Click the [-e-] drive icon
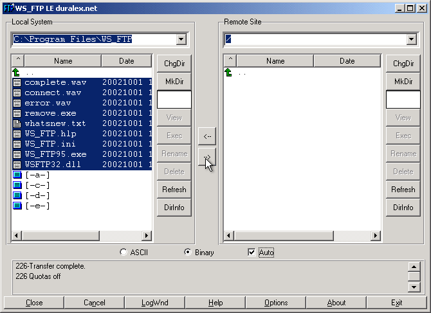The height and width of the screenshot is (313, 431). coord(17,206)
